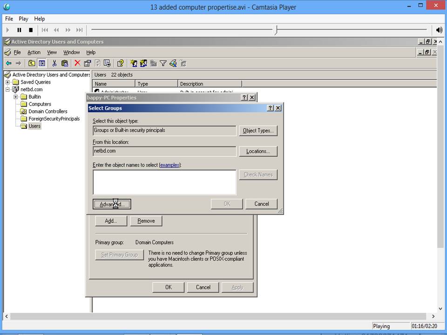The width and height of the screenshot is (447, 335).
Task: Click the MMC icon left of File menu
Action: tap(8, 52)
